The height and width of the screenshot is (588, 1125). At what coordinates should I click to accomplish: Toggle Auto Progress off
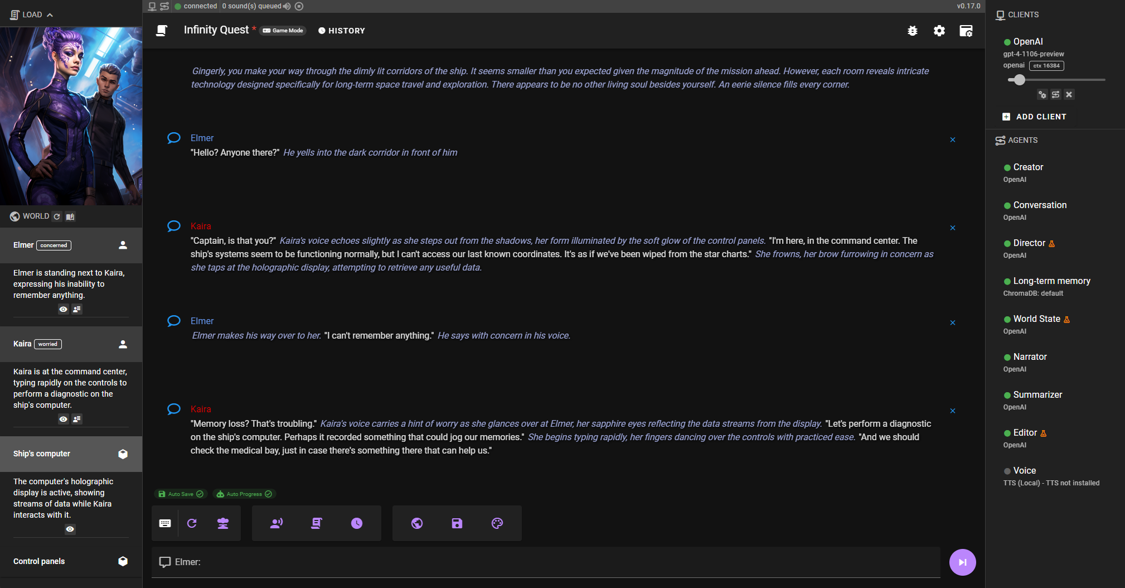pos(268,494)
